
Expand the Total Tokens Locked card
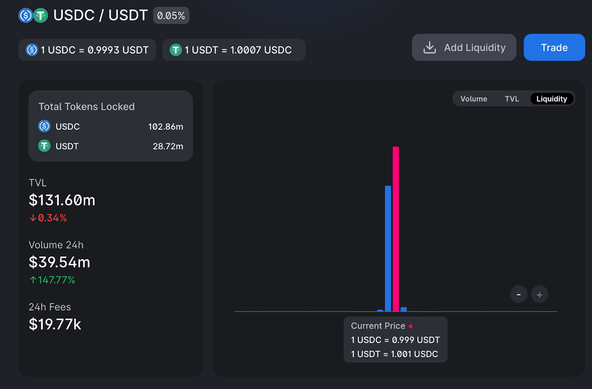coord(110,126)
